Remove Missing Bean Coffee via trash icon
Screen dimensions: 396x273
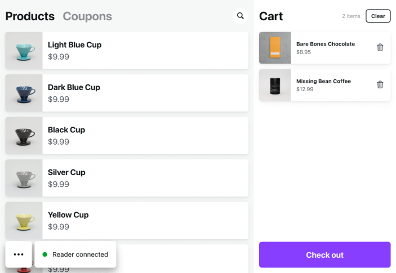380,85
